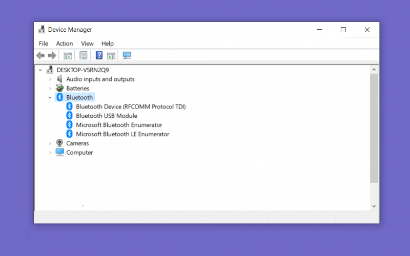This screenshot has height=256, width=410.
Task: Select Bluetooth USB Module entry
Action: click(107, 116)
